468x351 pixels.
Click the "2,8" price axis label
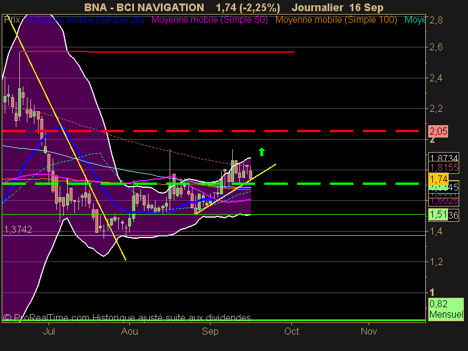coord(436,20)
